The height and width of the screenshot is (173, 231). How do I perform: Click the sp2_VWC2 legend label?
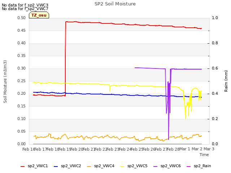point(71,166)
